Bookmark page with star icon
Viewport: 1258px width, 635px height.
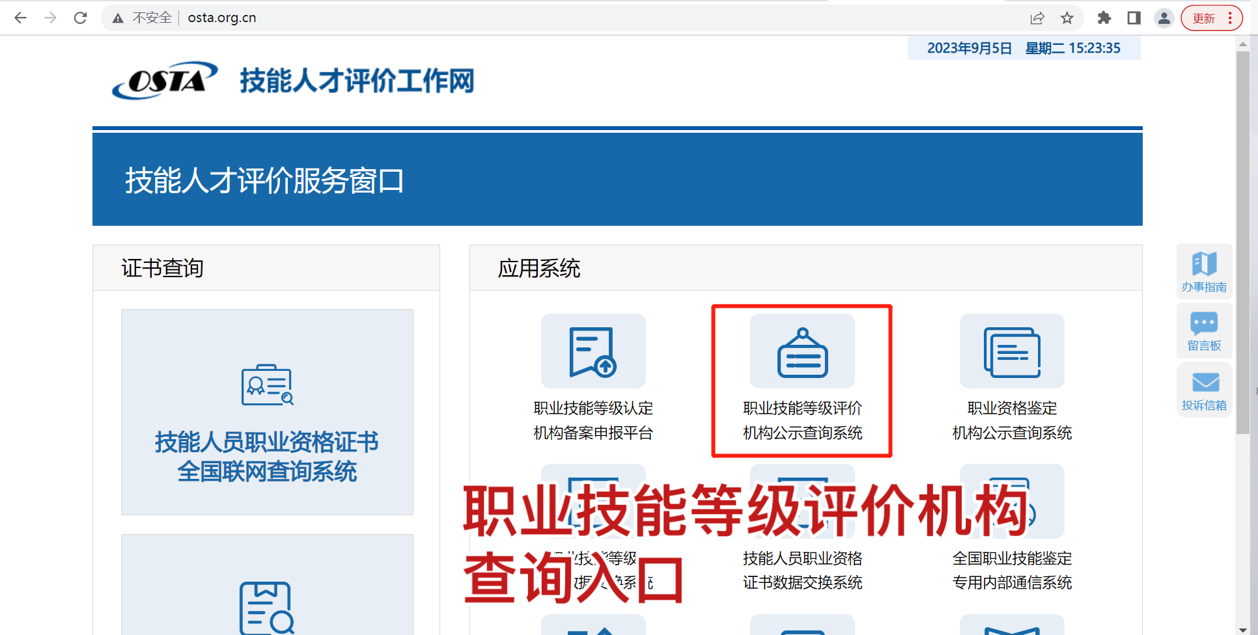[1067, 18]
